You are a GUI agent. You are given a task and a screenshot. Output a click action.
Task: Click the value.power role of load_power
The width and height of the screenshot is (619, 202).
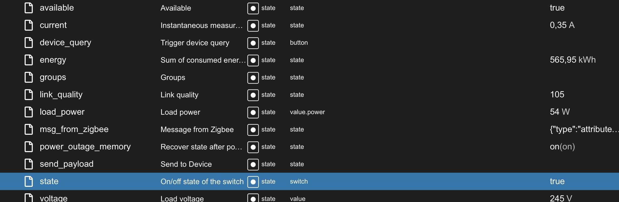[307, 112]
